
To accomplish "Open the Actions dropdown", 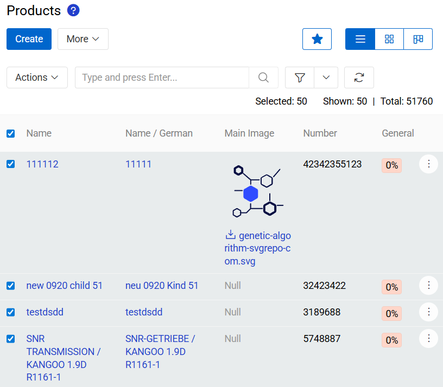I will tap(37, 78).
